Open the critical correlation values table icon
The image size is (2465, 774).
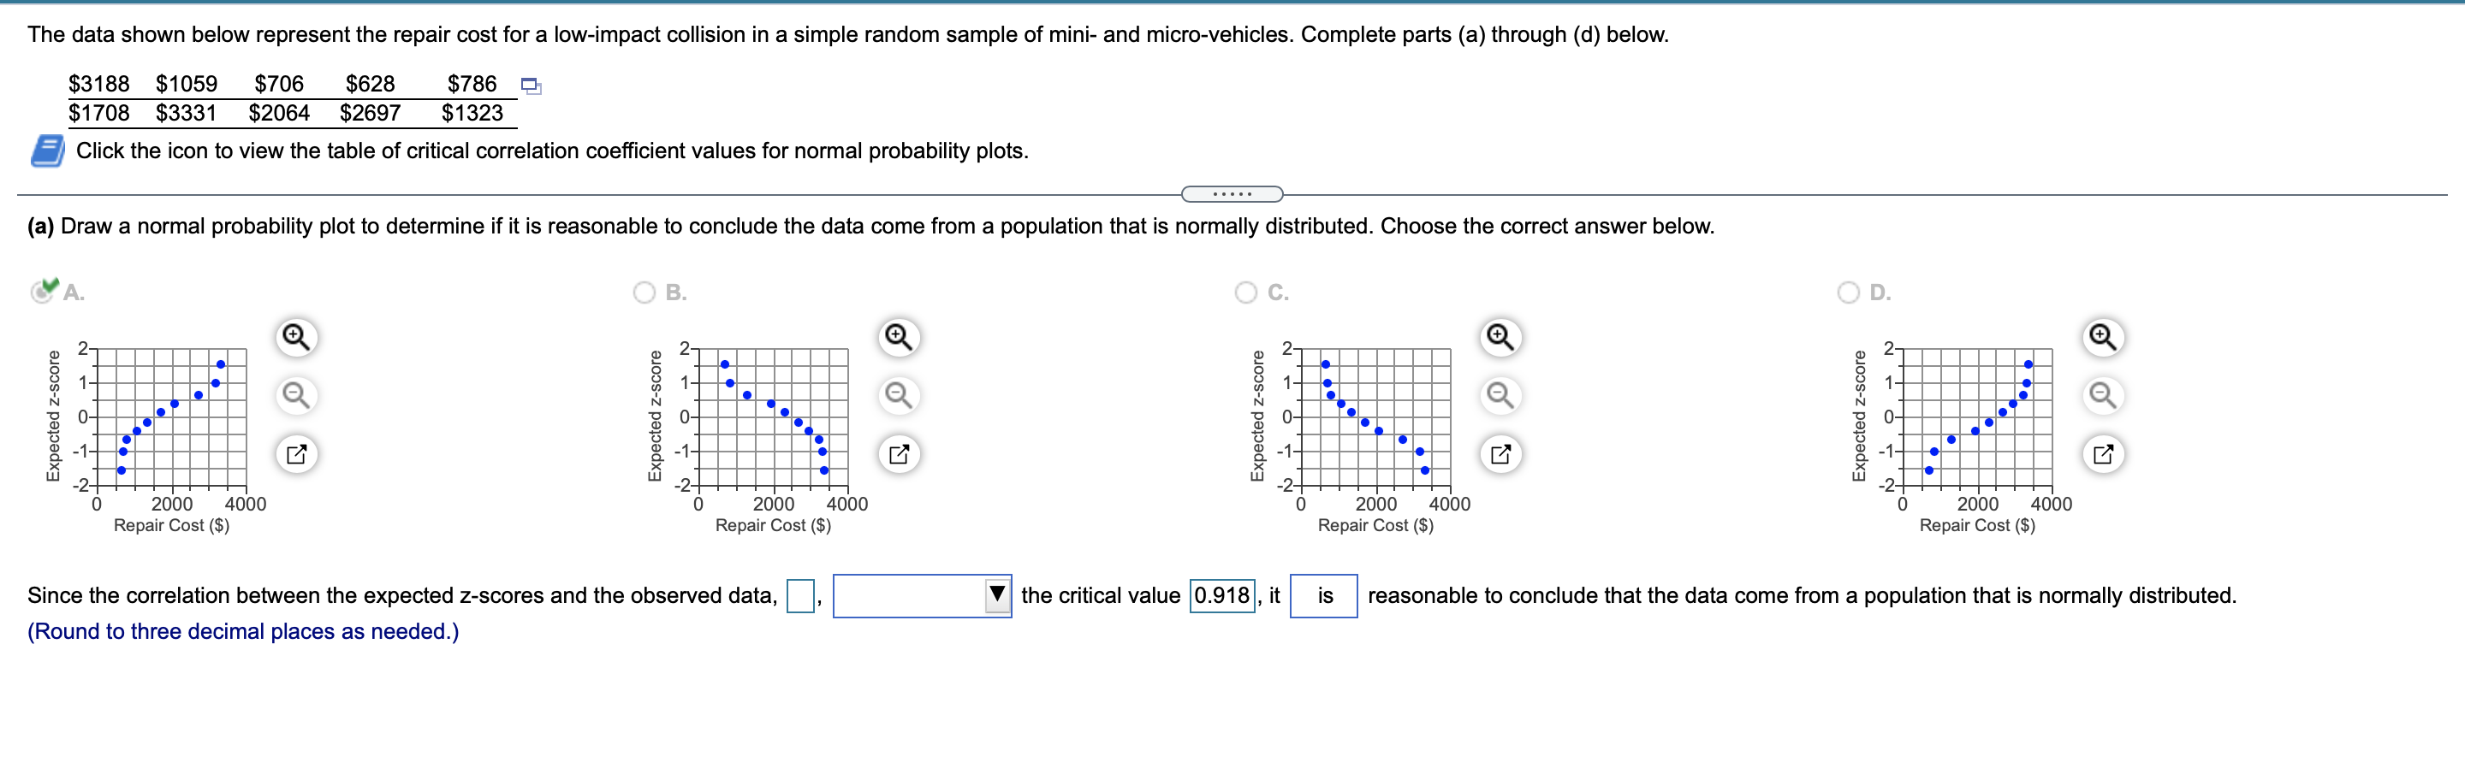46,151
